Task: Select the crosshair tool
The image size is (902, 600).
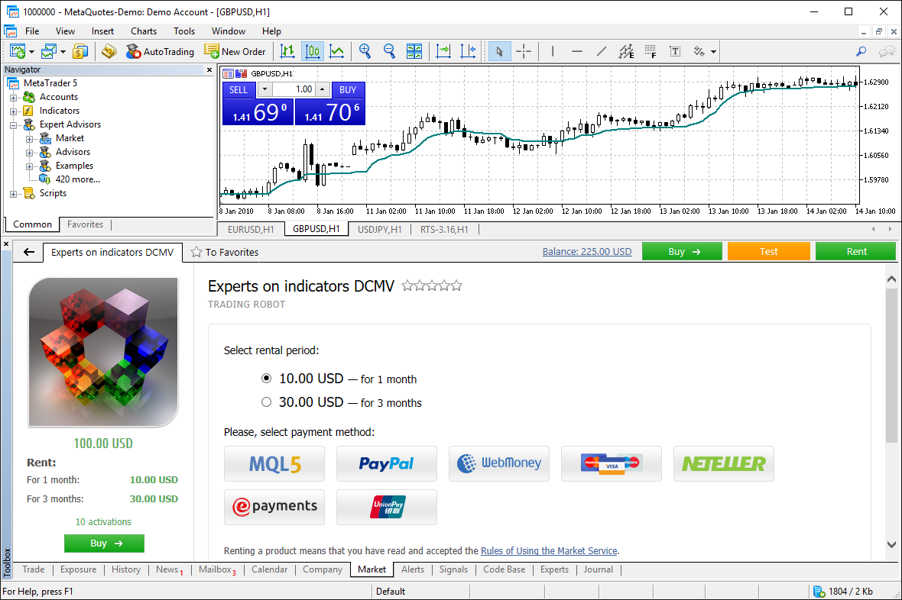Action: (x=524, y=52)
